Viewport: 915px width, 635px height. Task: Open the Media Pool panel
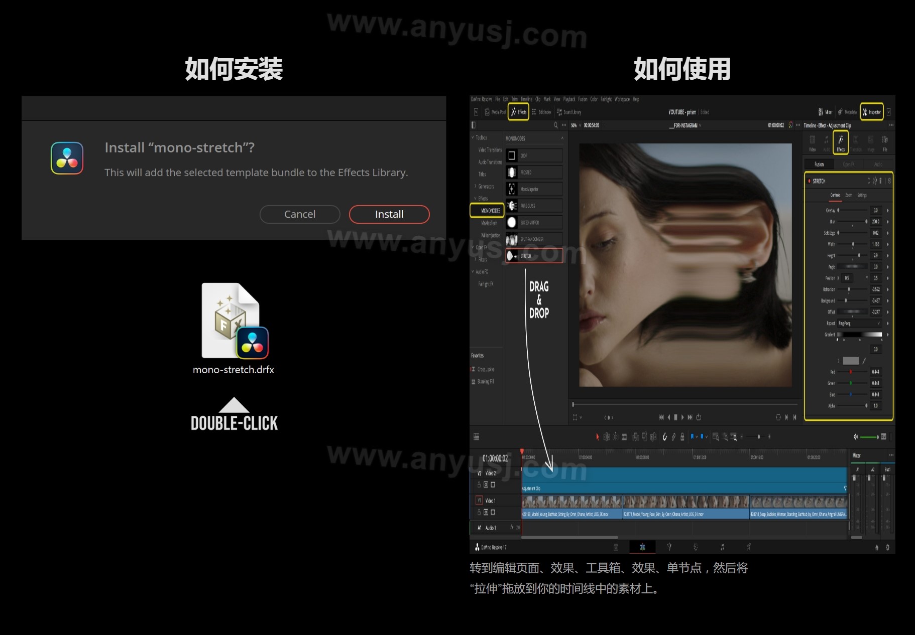click(x=495, y=112)
